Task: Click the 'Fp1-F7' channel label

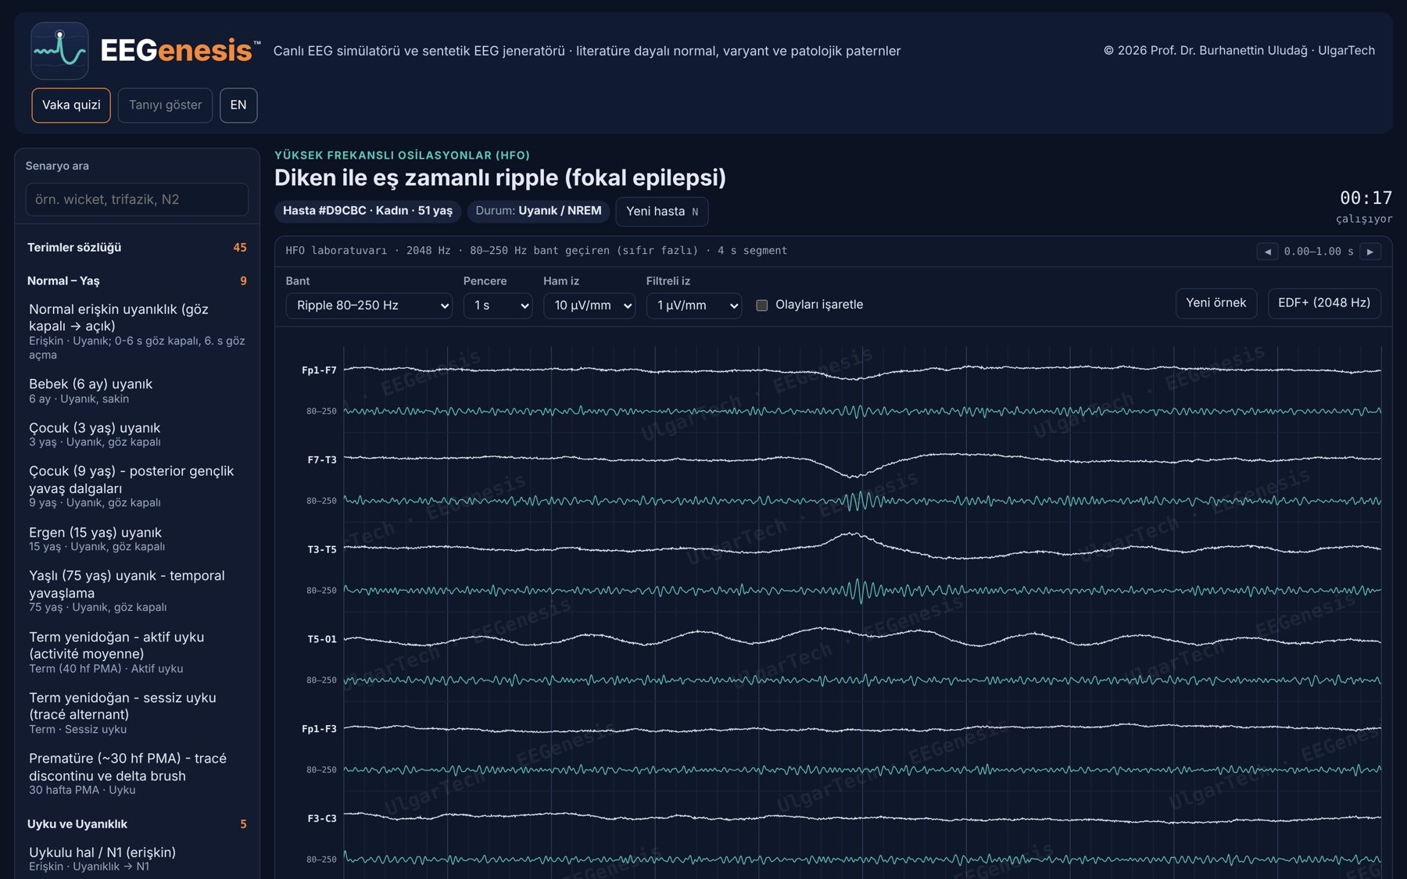Action: coord(319,370)
